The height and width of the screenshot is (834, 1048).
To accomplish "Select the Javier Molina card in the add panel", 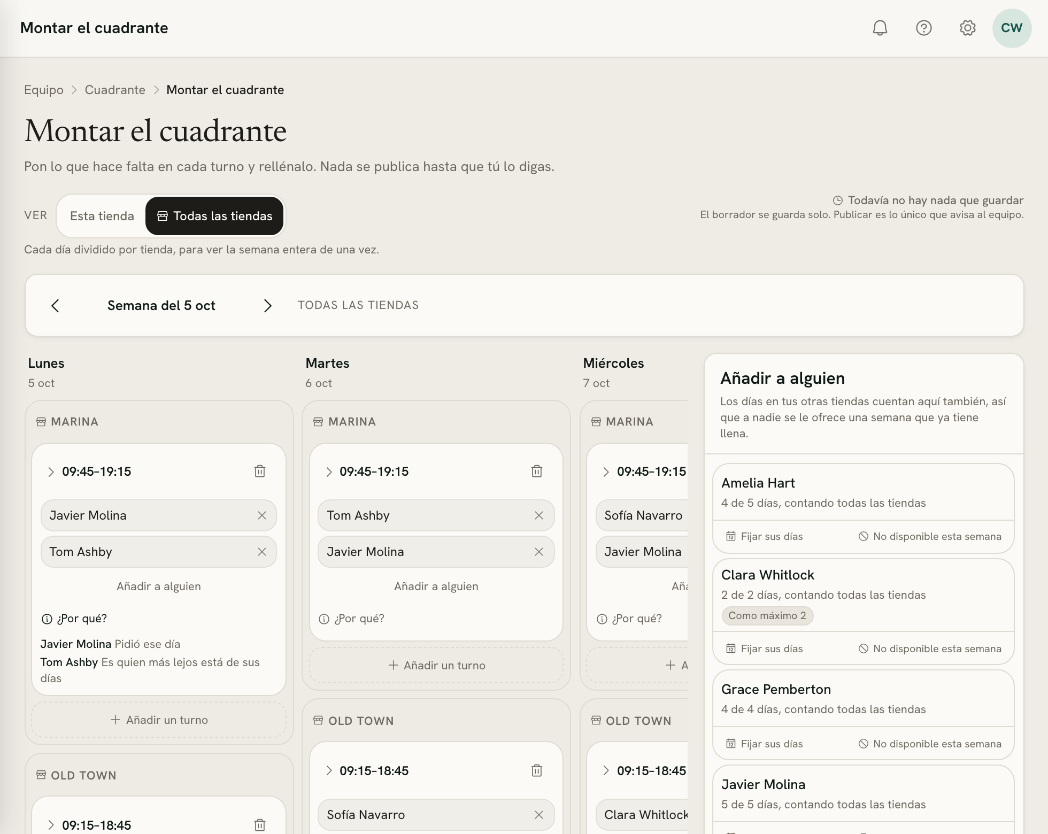I will point(864,793).
